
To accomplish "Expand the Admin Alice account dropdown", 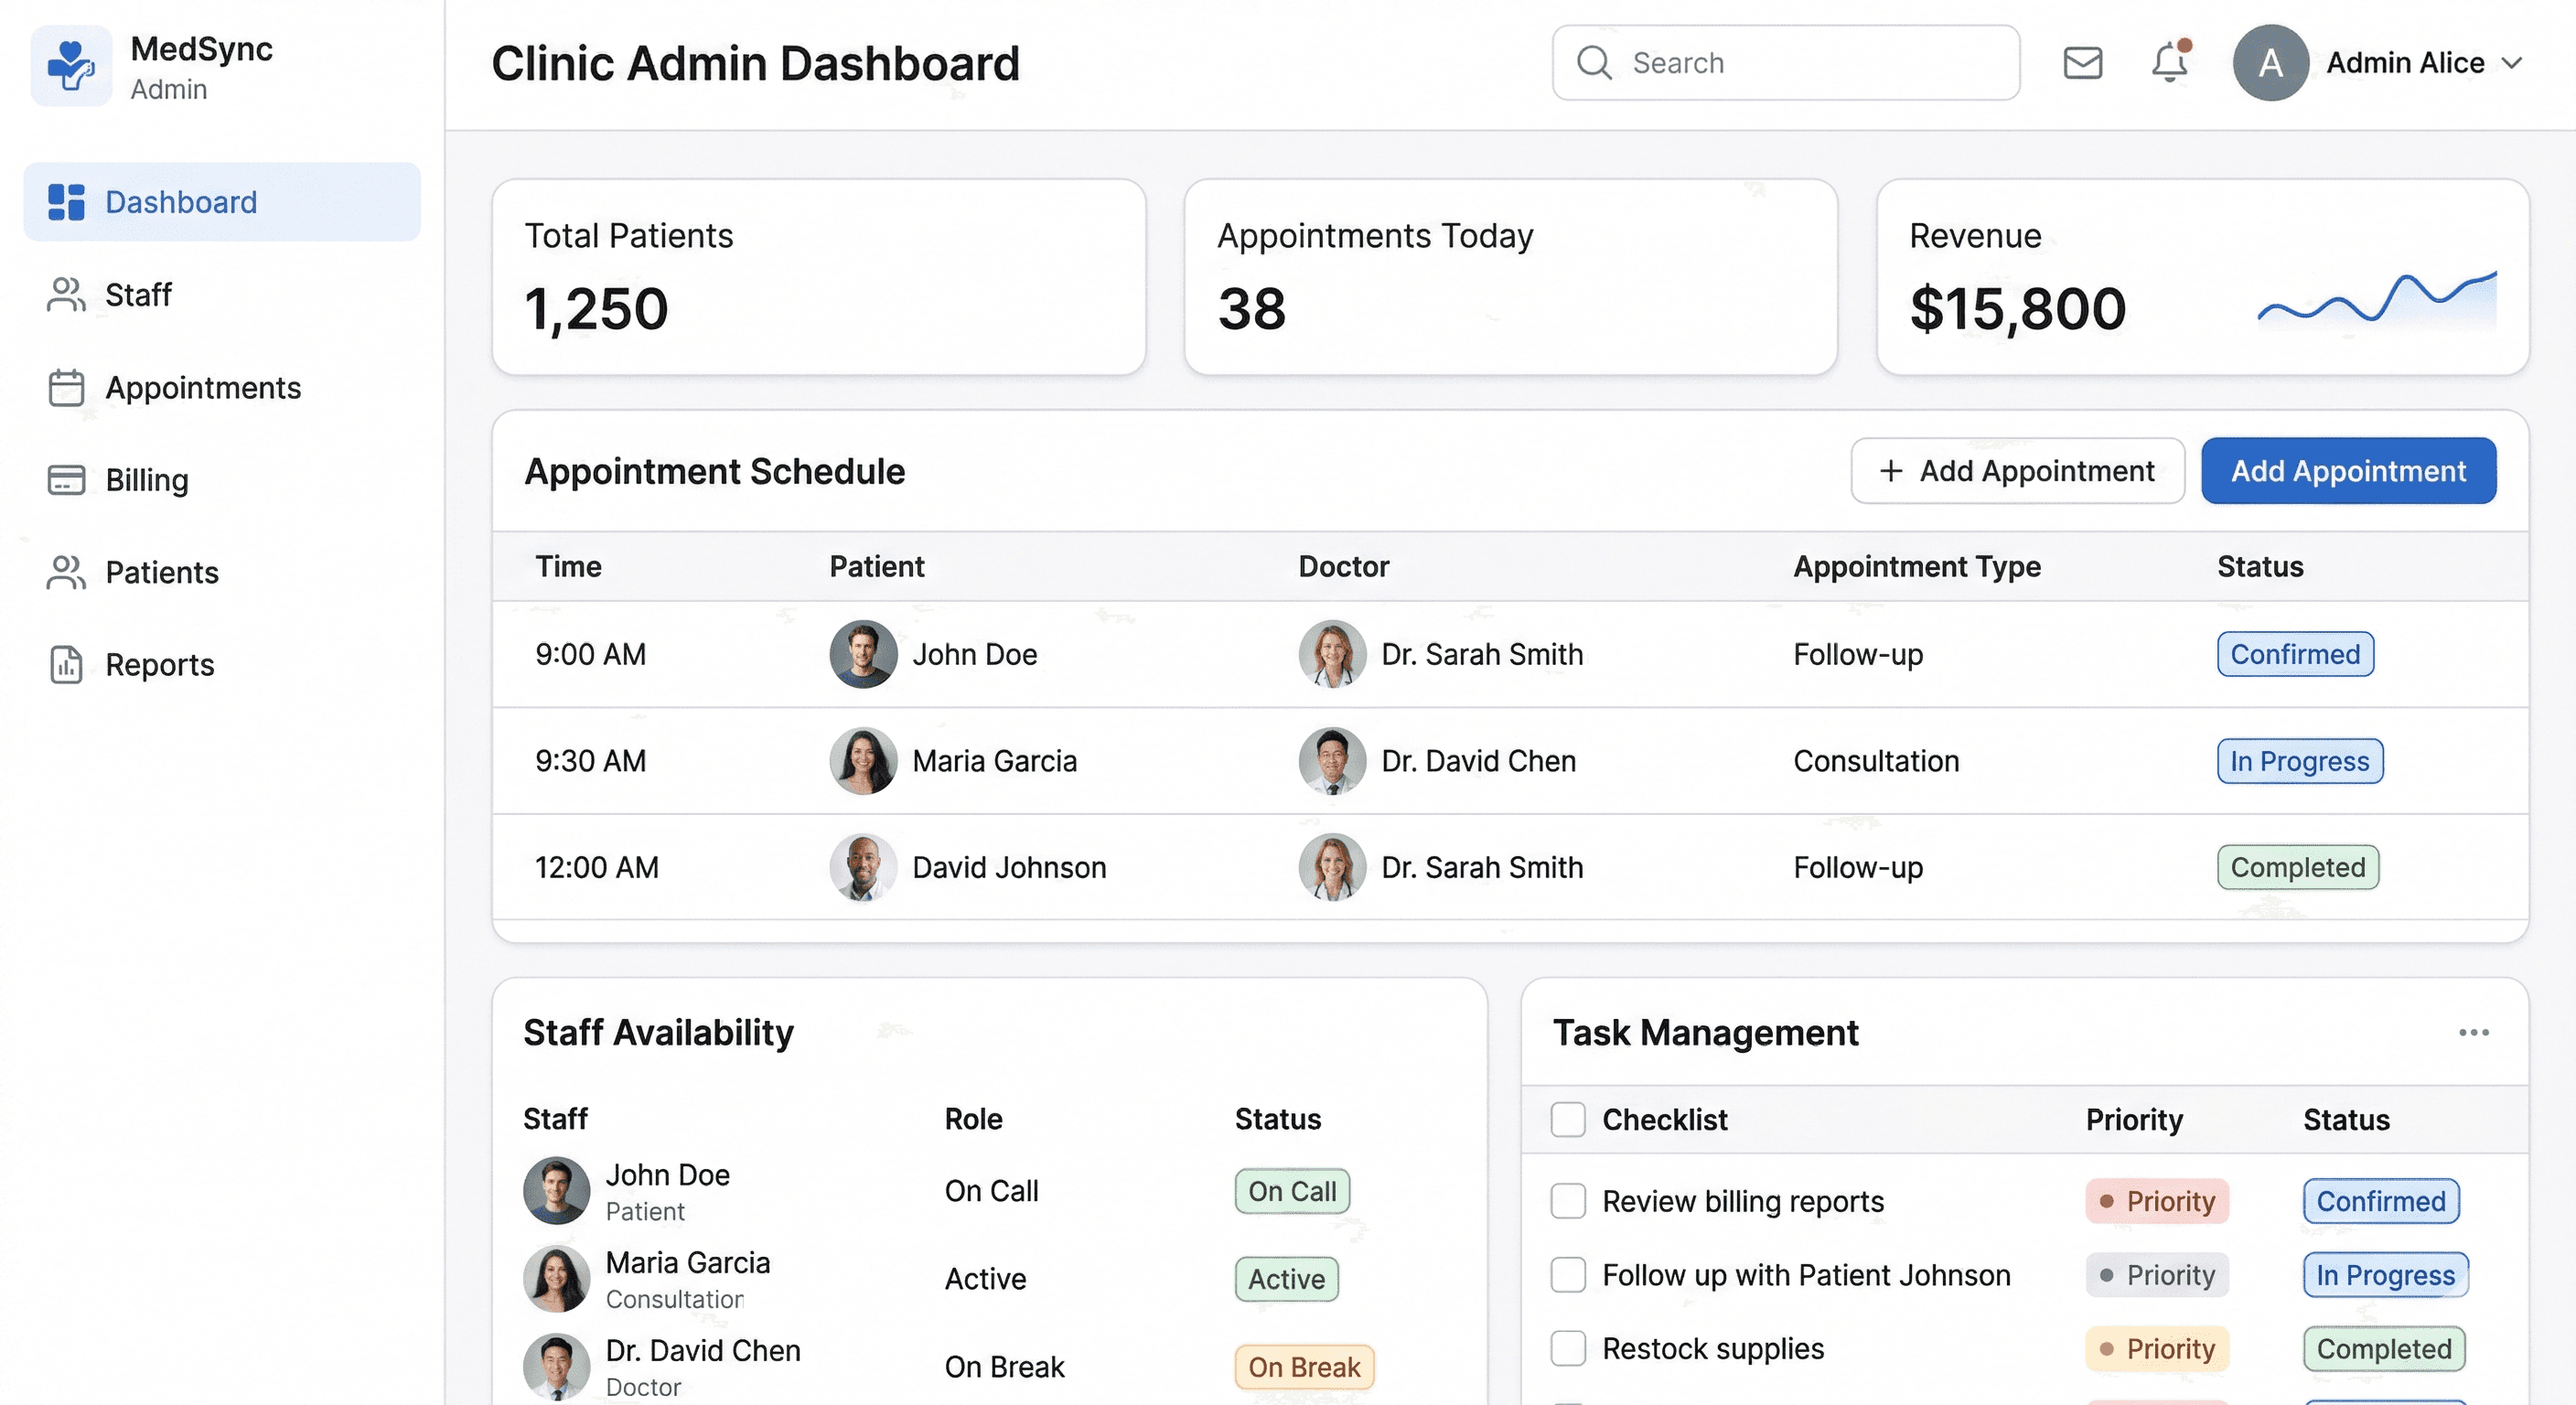I will click(2511, 63).
